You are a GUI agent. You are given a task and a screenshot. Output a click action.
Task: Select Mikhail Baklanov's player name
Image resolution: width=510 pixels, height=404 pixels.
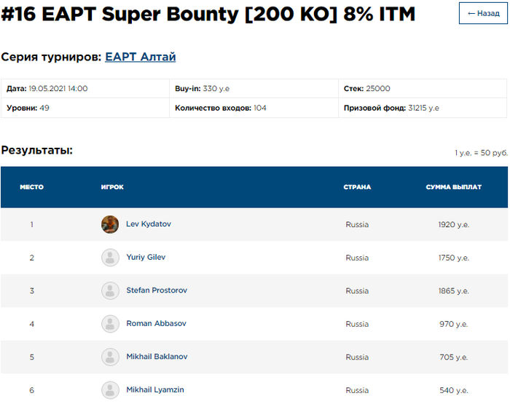157,357
